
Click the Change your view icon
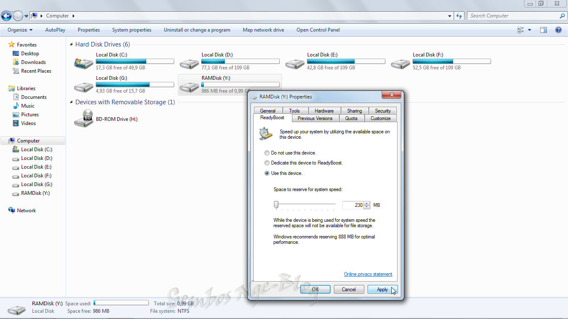click(x=521, y=30)
